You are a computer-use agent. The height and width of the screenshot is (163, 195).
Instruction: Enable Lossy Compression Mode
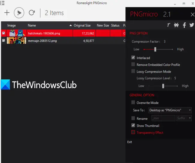tap(133, 71)
